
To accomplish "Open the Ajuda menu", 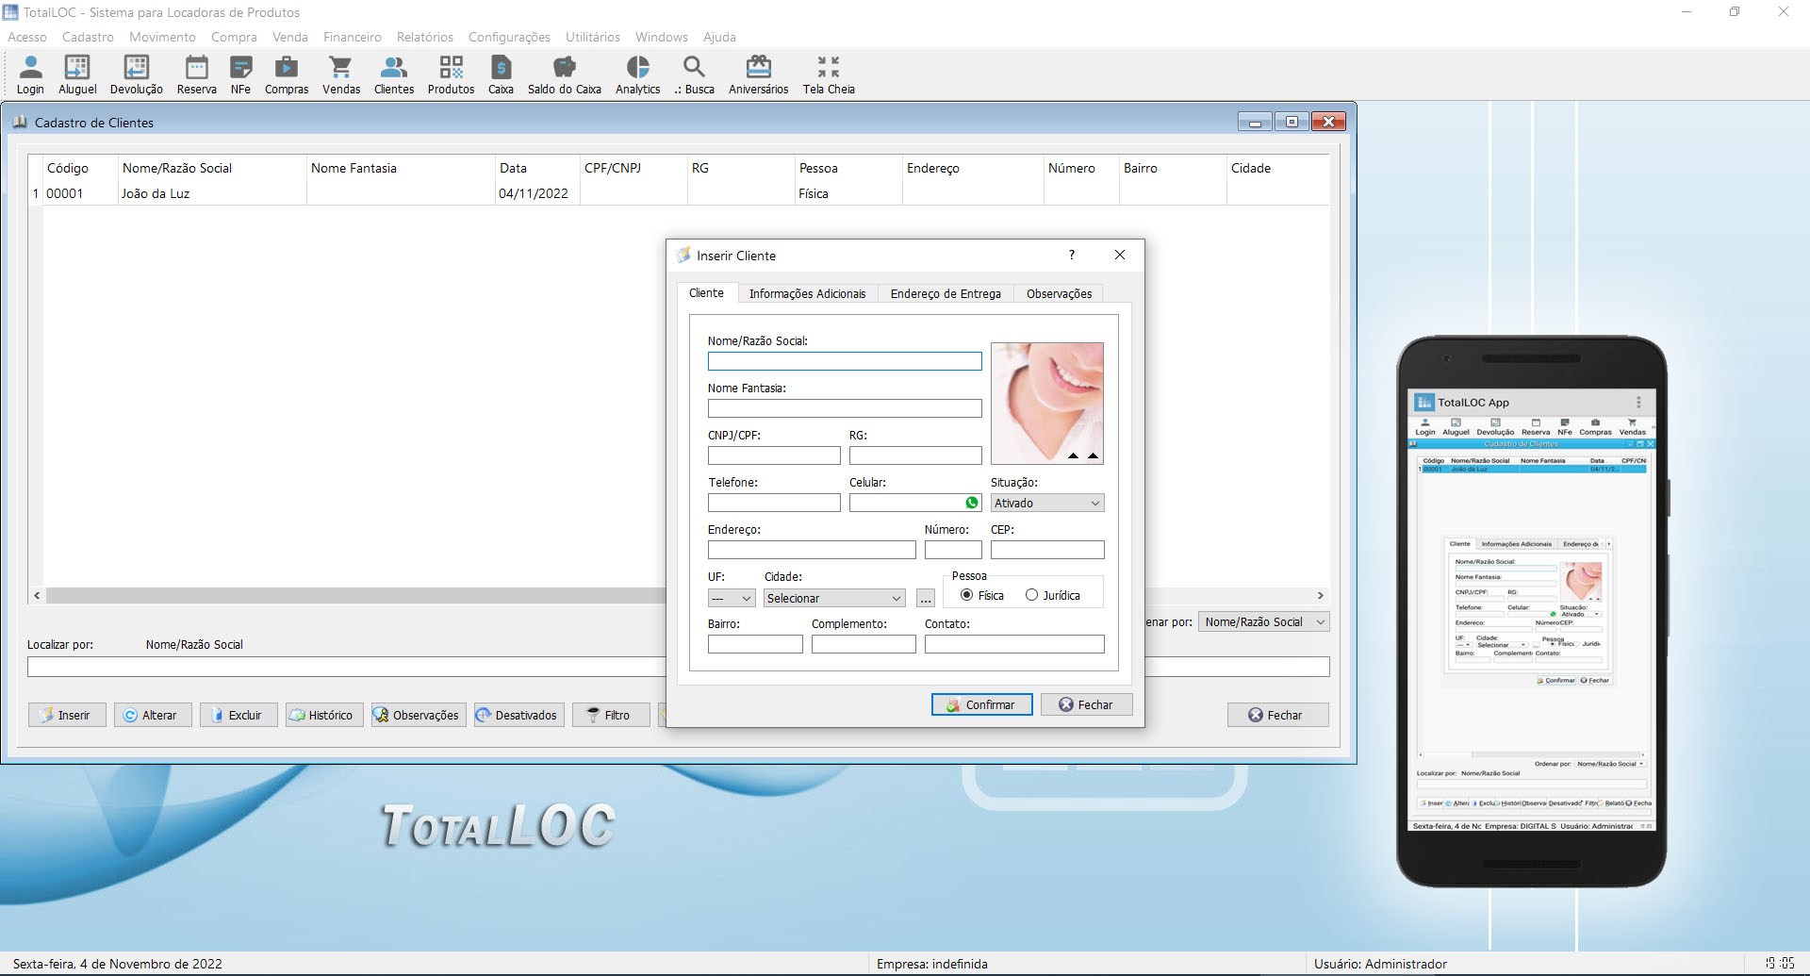I will (x=719, y=37).
